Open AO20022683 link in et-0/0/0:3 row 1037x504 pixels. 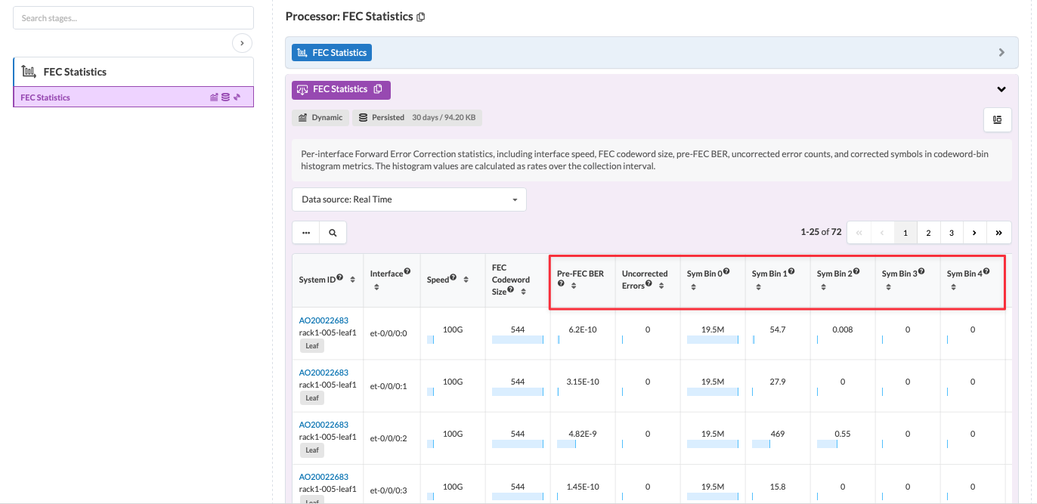(x=323, y=477)
